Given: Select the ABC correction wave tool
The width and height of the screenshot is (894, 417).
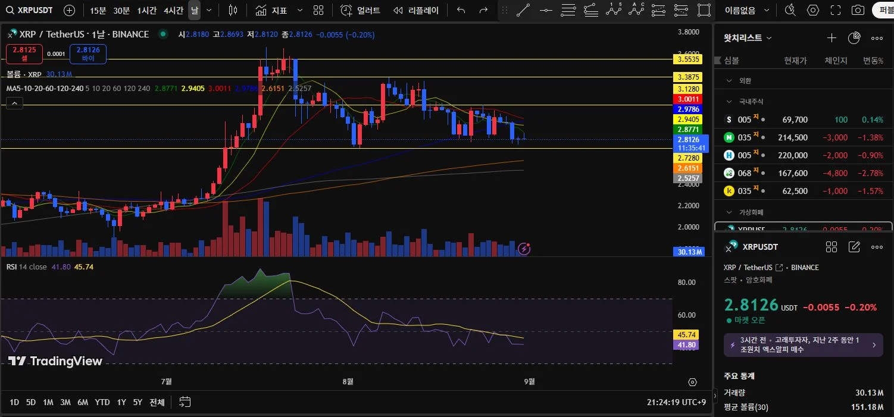Looking at the screenshot, I should click(636, 10).
